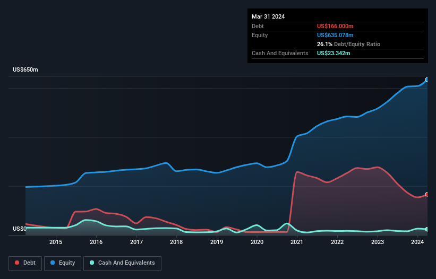The height and width of the screenshot is (279, 436).
Task: Click the Mar 31 2024 tooltip date
Action: click(x=268, y=16)
